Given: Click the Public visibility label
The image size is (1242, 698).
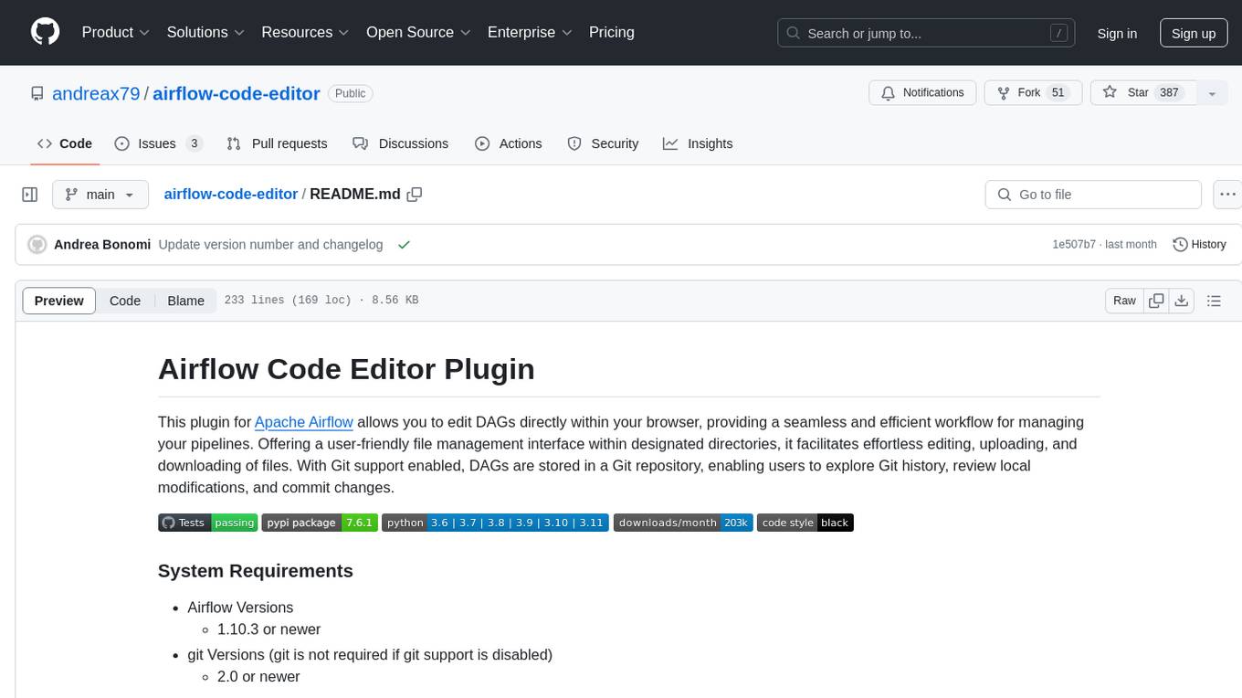Looking at the screenshot, I should click(351, 93).
